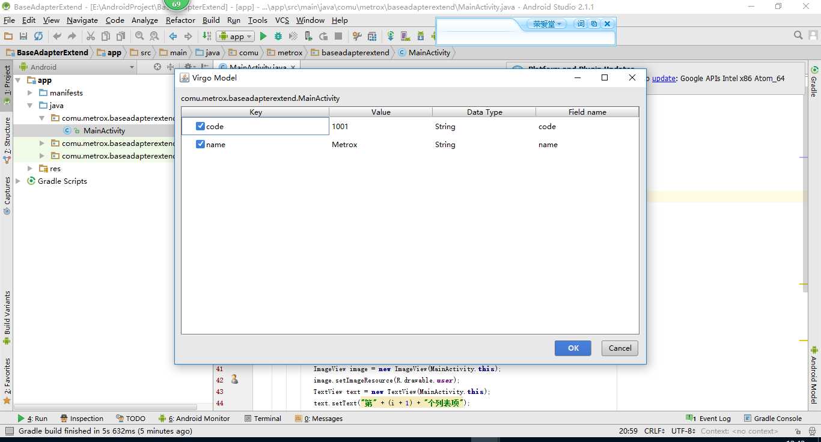Click the AVD Manager icon
821x442 pixels.
[x=406, y=36]
